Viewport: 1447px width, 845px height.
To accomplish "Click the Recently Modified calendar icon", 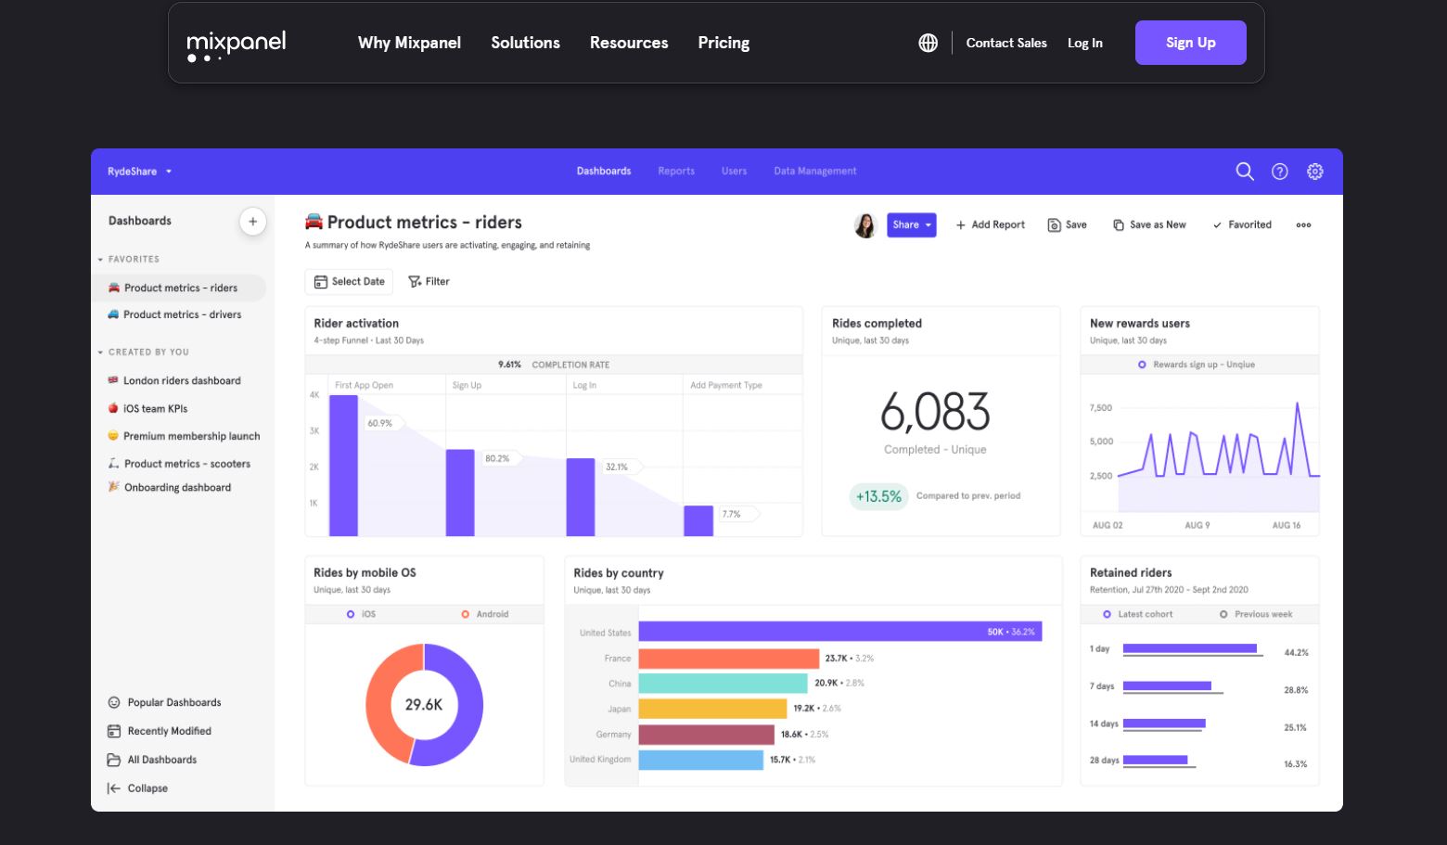I will pyautogui.click(x=114, y=732).
